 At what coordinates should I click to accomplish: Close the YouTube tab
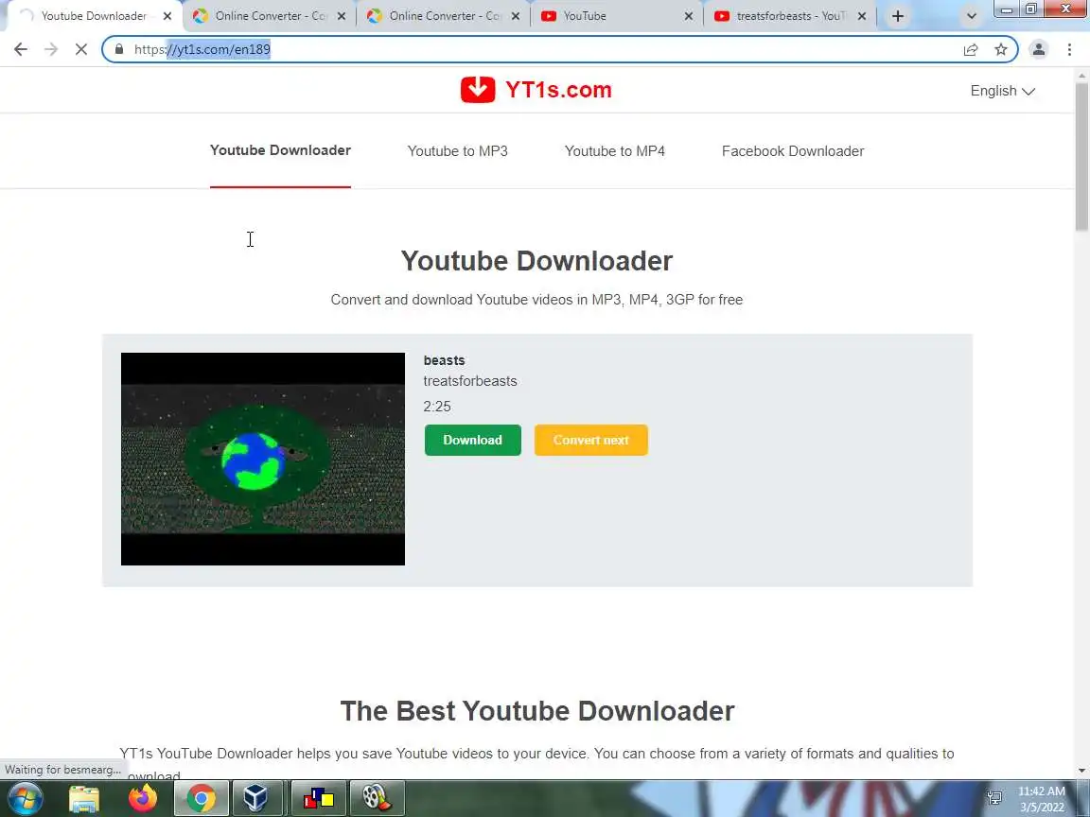point(689,16)
